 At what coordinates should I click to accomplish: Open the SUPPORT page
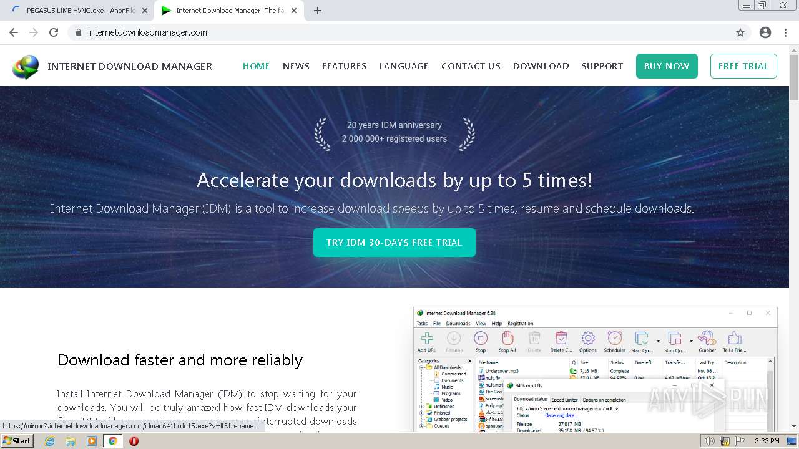pyautogui.click(x=602, y=66)
